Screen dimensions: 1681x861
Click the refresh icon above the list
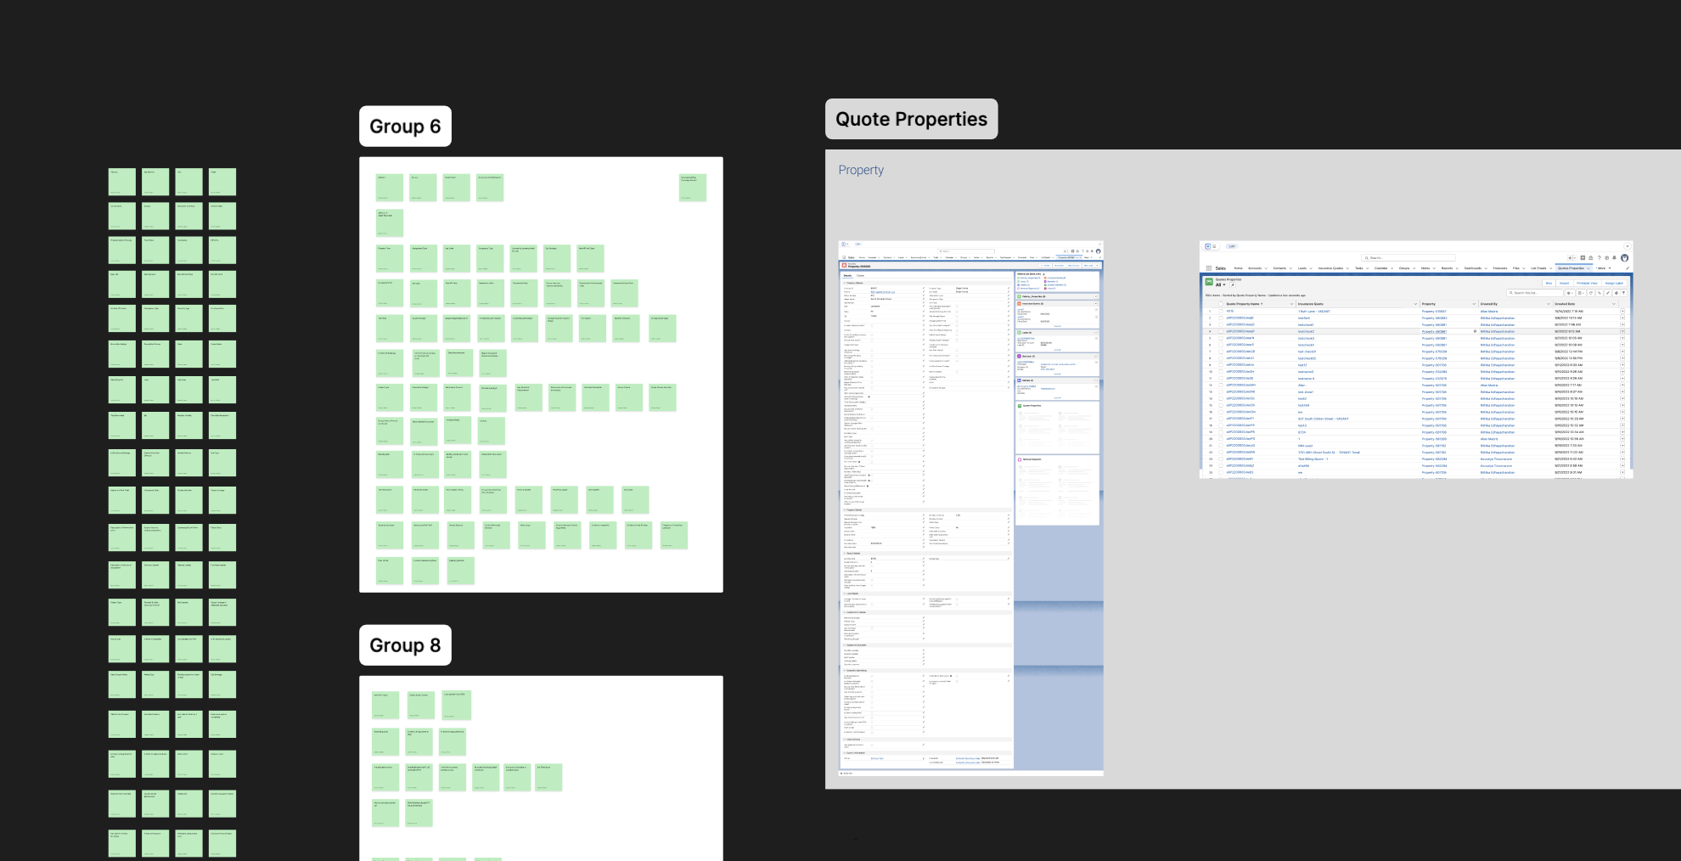click(x=1591, y=293)
